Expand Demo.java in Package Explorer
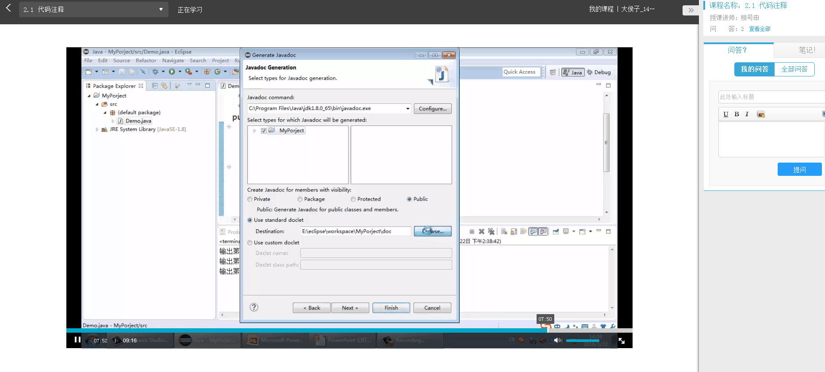 [113, 121]
